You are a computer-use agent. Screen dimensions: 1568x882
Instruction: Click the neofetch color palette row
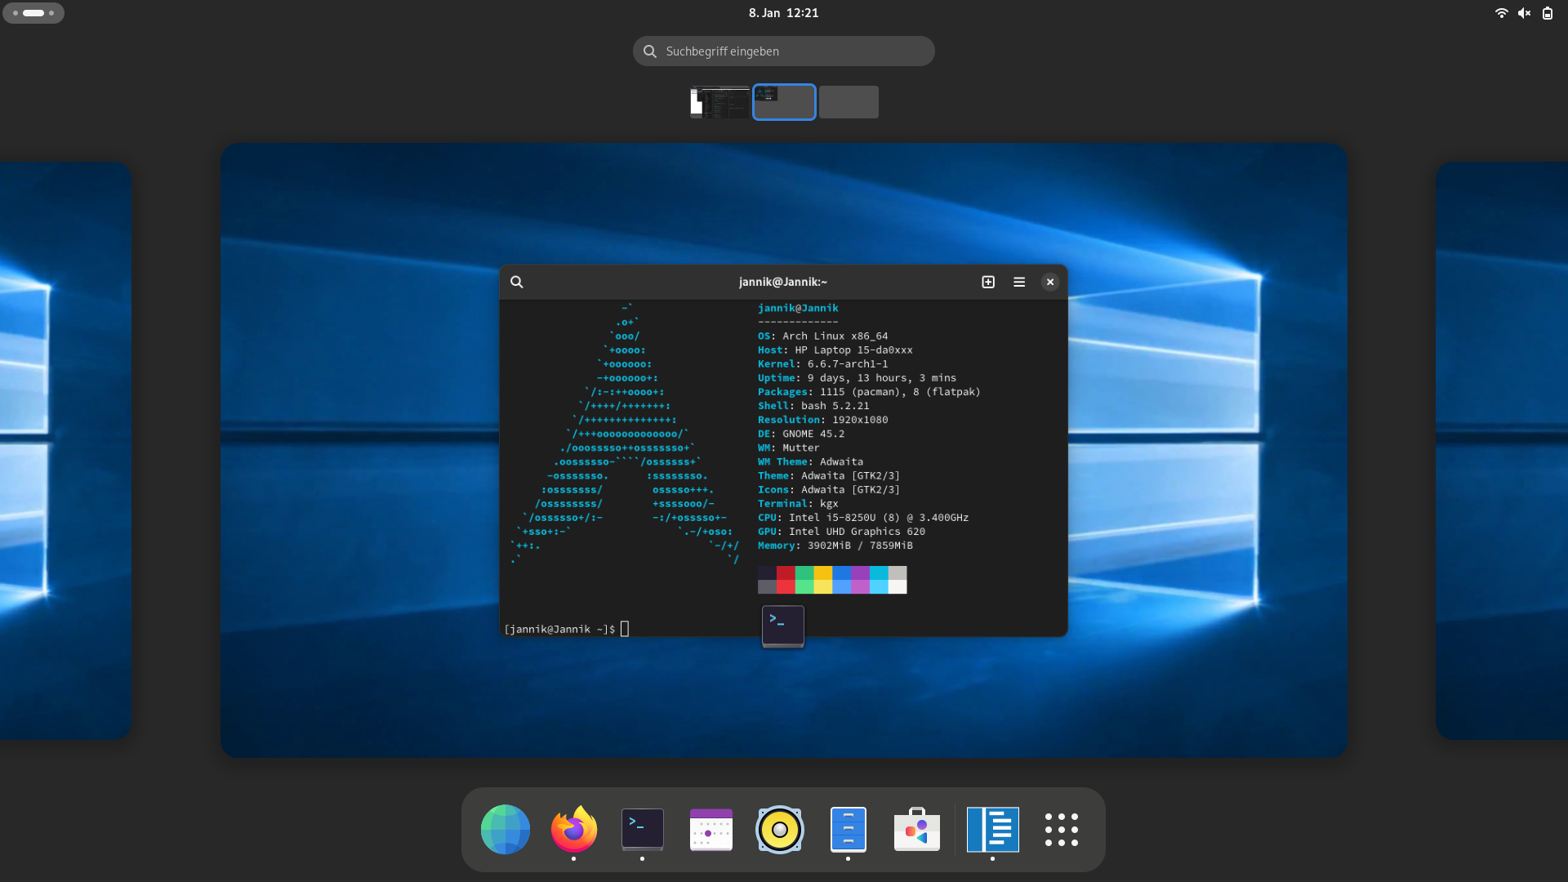(x=832, y=580)
